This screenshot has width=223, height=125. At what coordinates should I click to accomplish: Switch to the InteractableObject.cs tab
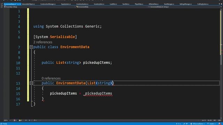tap(28, 4)
